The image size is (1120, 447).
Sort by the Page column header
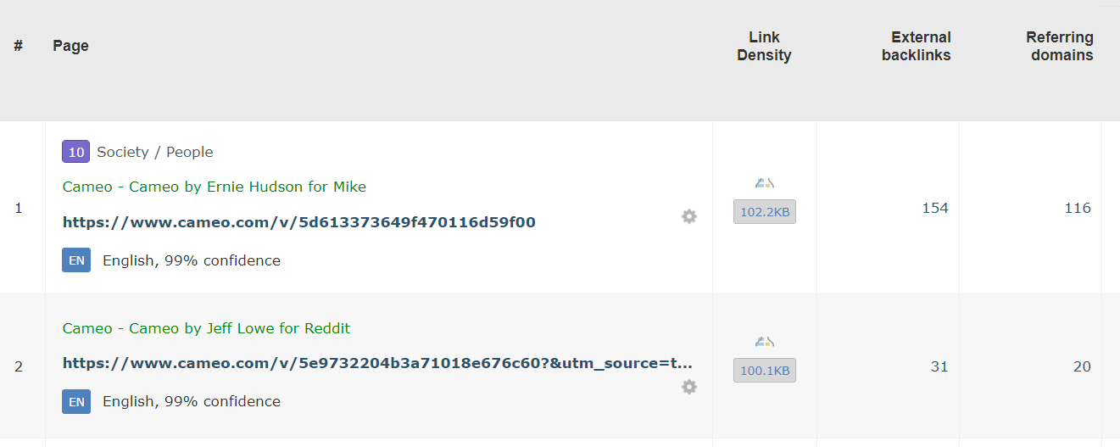click(70, 46)
